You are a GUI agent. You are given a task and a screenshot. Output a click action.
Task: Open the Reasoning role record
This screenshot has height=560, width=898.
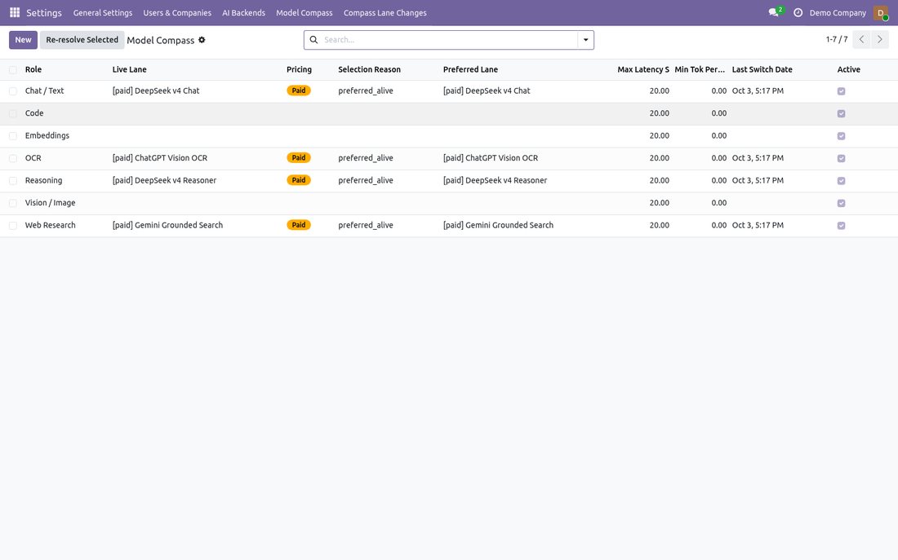pos(43,181)
